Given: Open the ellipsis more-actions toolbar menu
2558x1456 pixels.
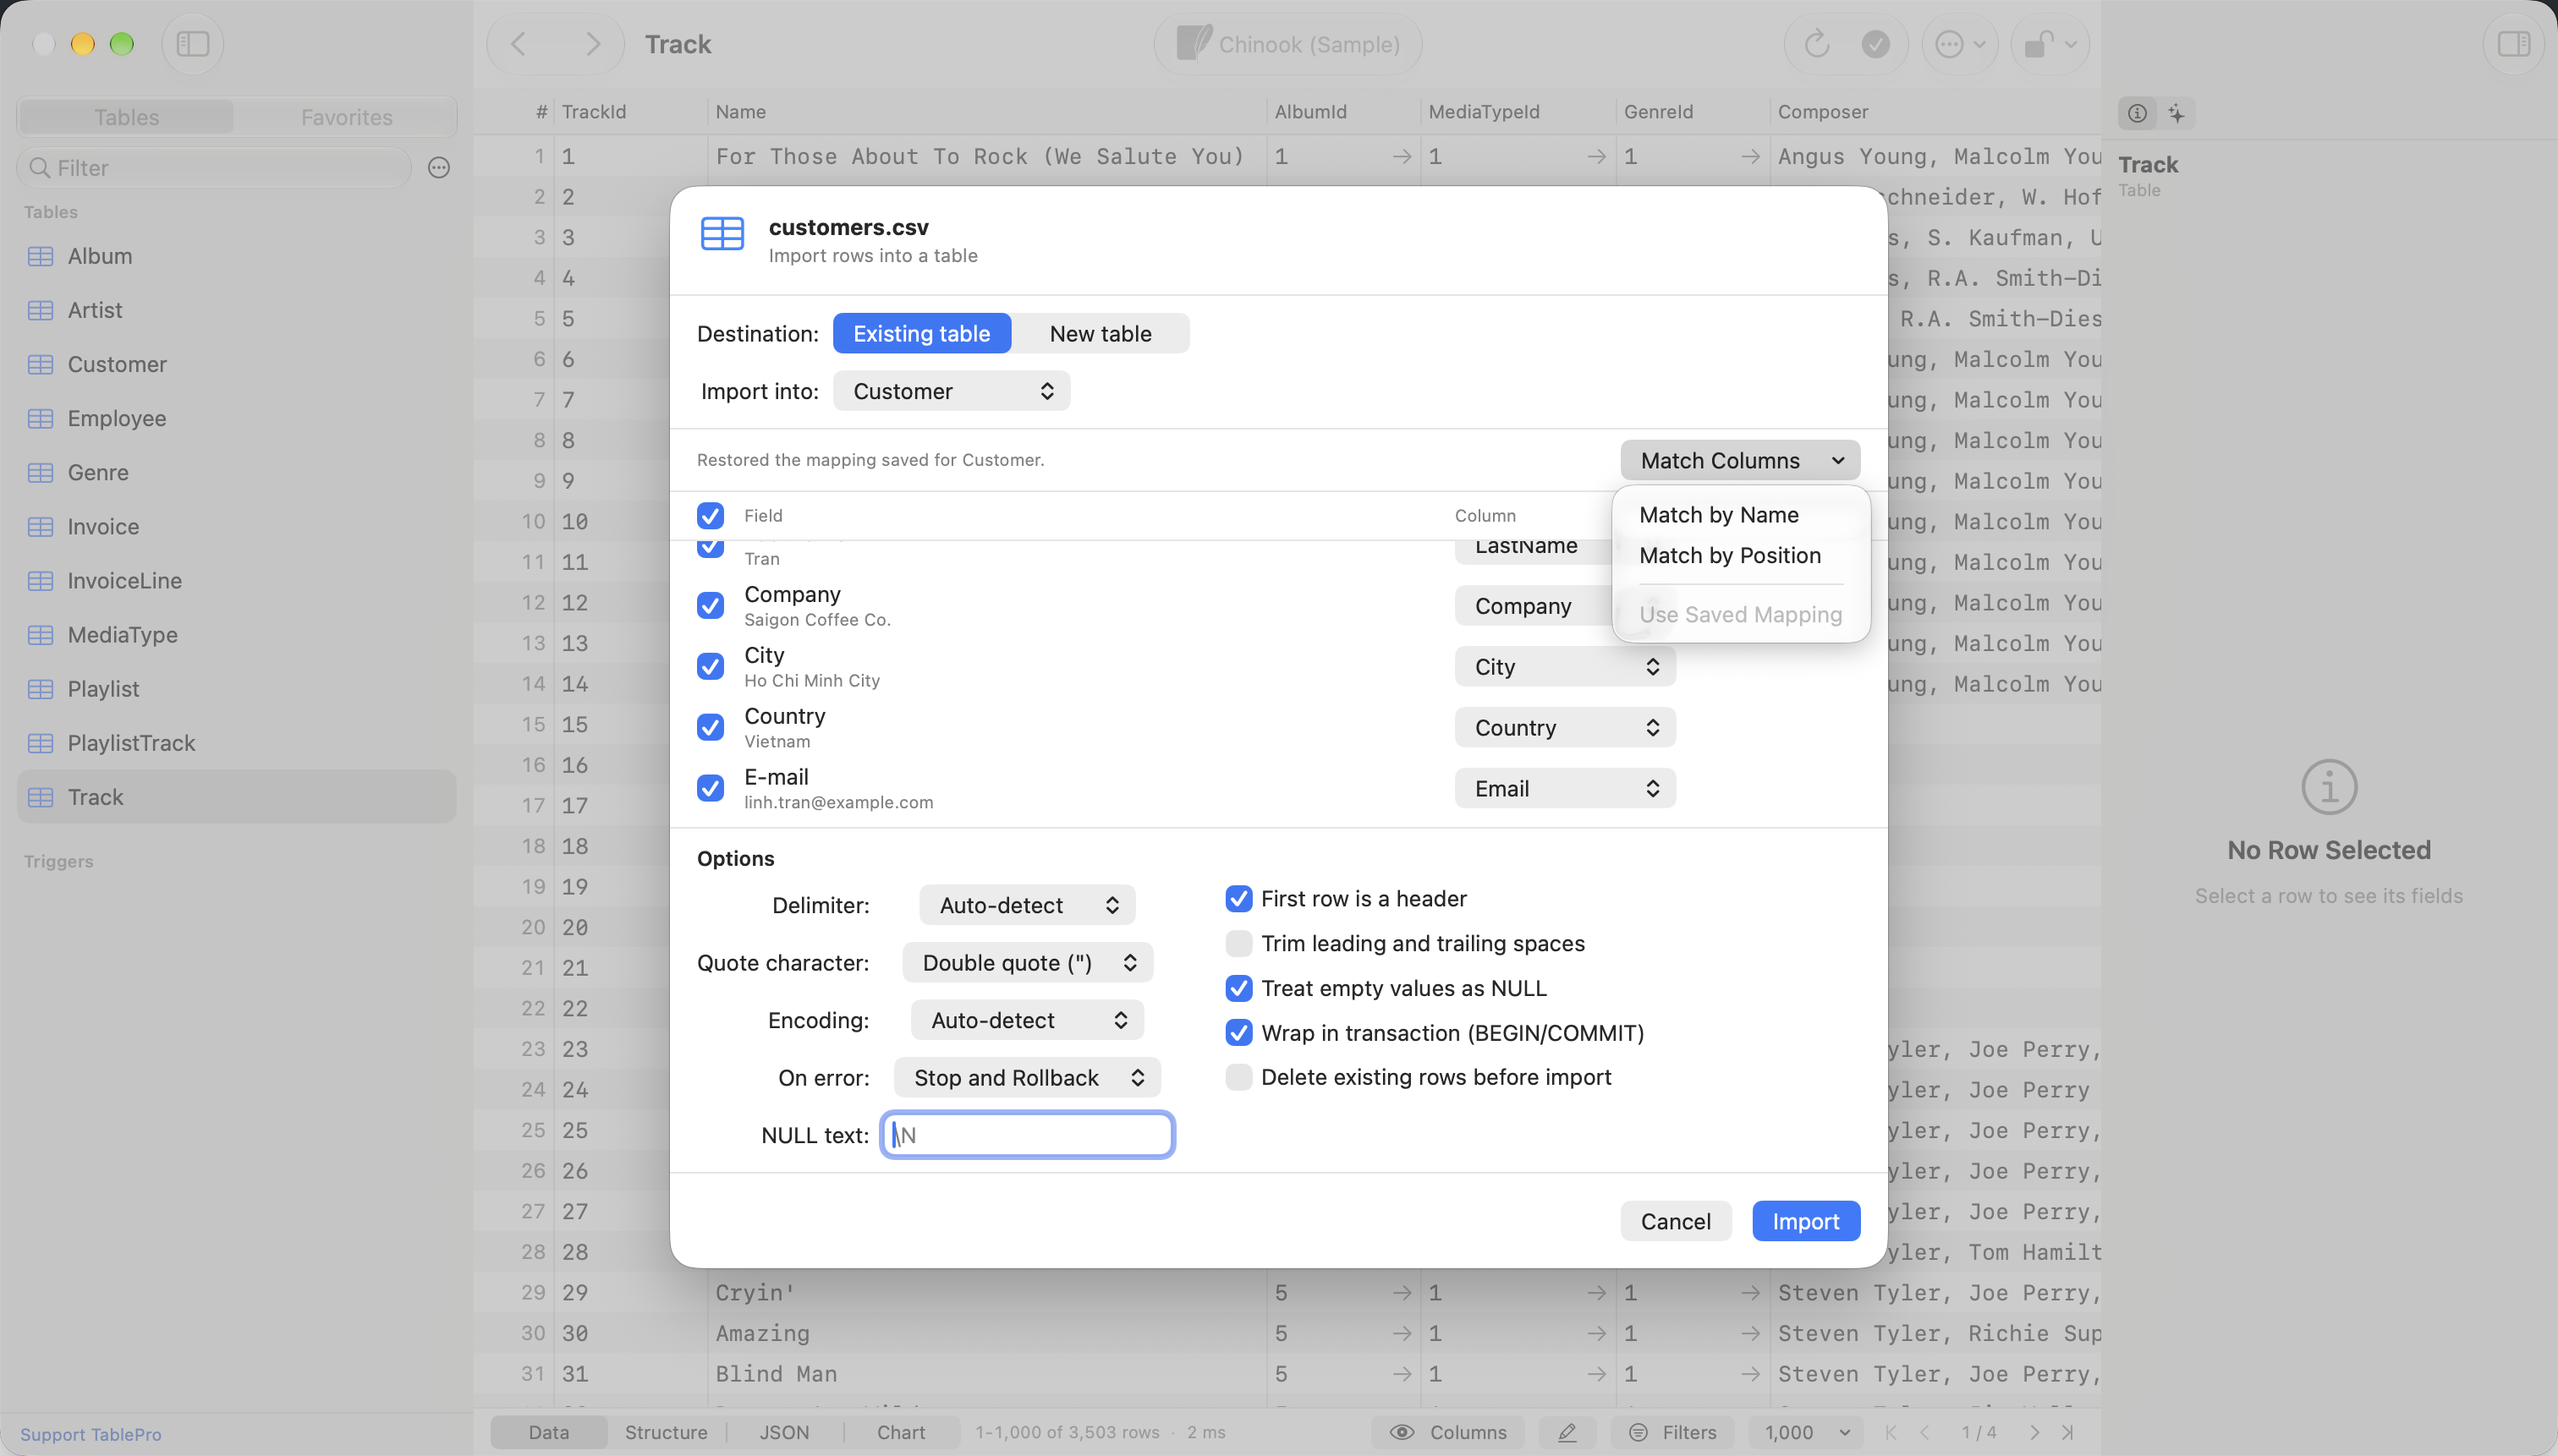Looking at the screenshot, I should point(1960,44).
